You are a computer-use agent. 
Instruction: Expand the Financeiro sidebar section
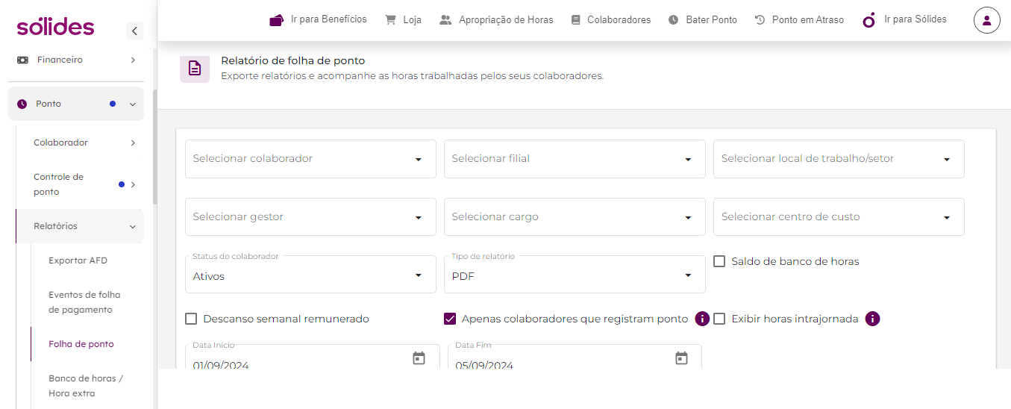pyautogui.click(x=76, y=60)
